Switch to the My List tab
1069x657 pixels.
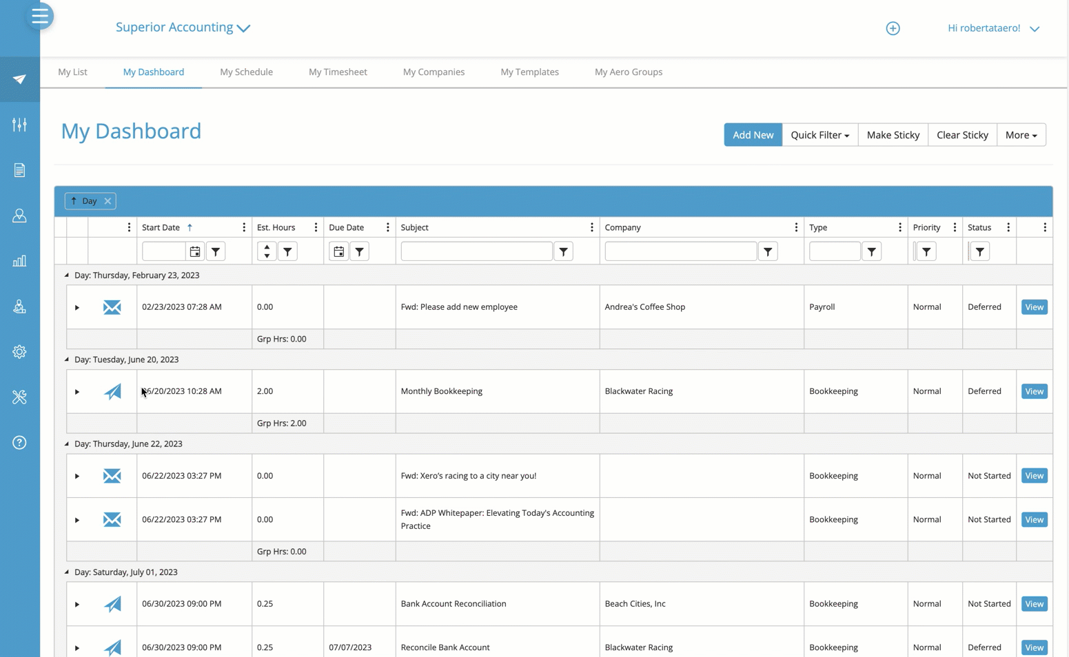click(72, 72)
